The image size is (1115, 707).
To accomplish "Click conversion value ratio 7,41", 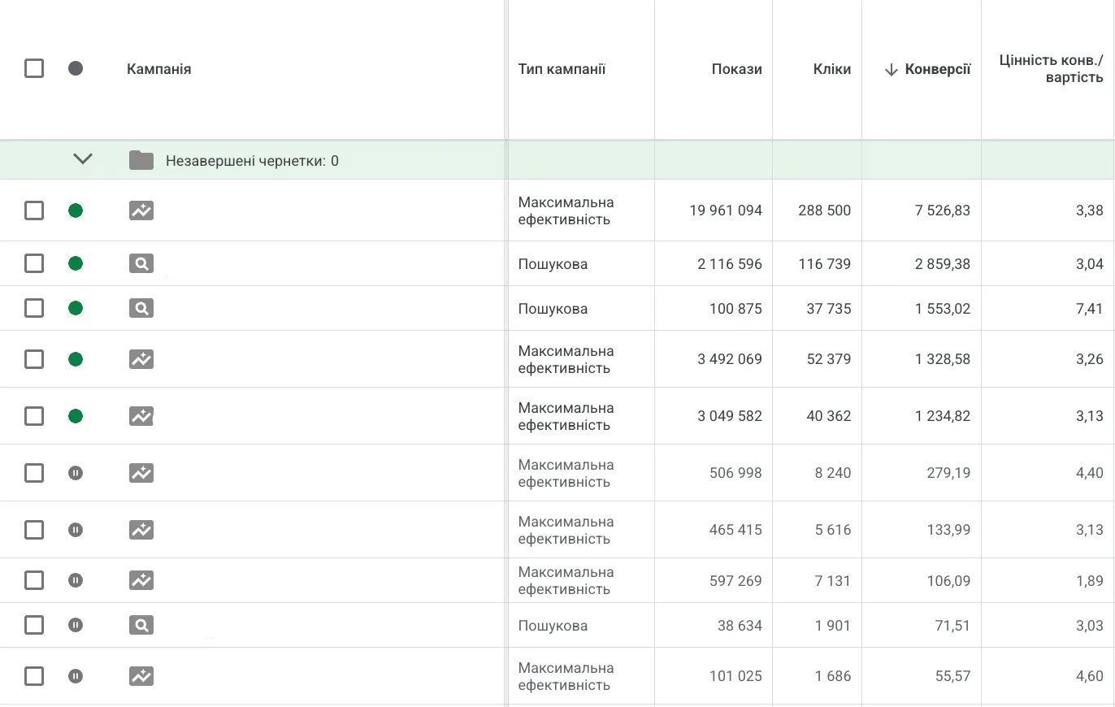I will (1090, 309).
